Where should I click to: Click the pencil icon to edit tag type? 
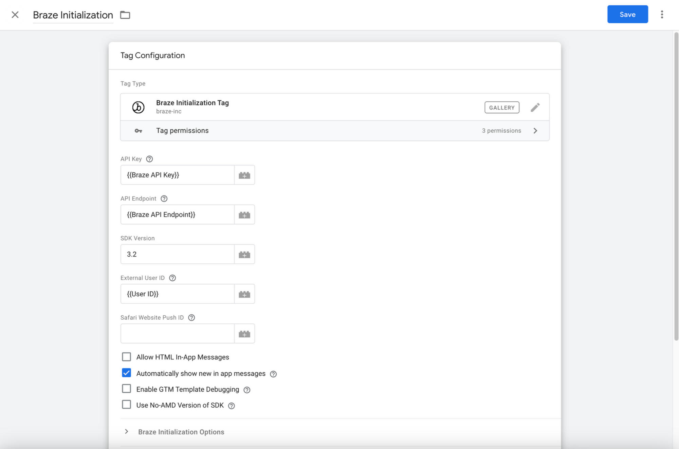tap(535, 108)
